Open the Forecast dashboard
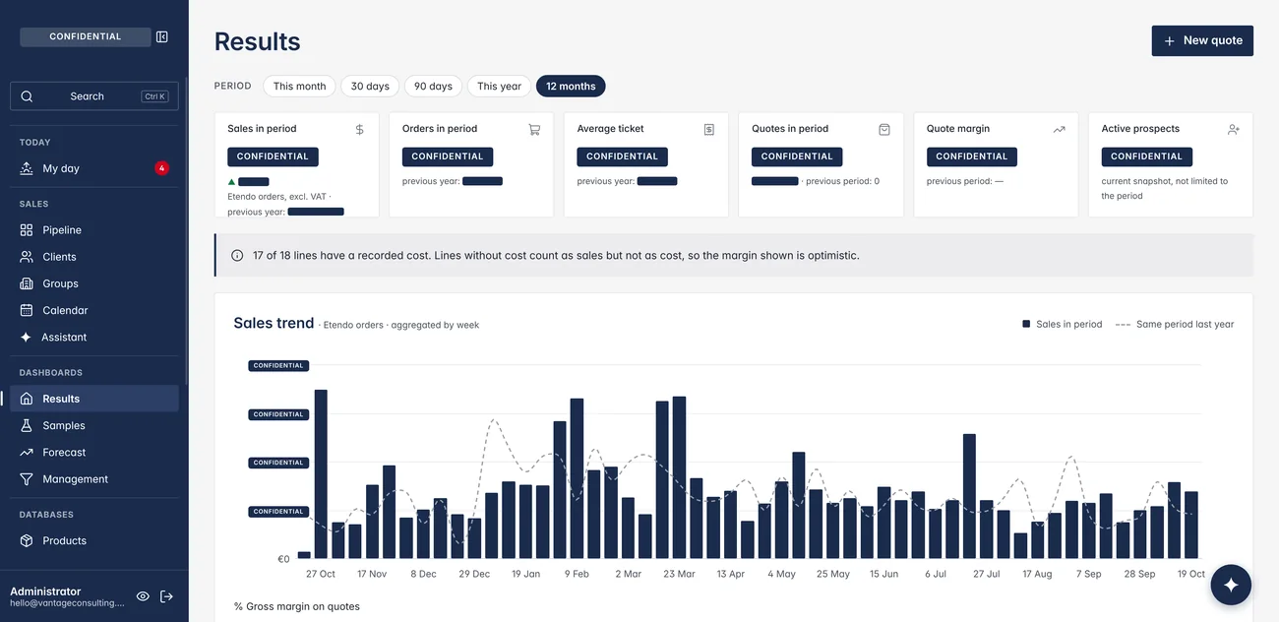 click(94, 453)
